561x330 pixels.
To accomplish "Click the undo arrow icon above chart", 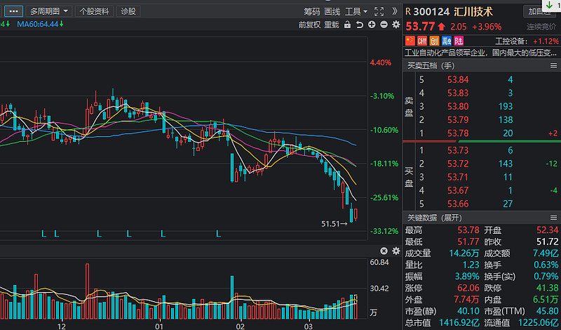I will 360,25.
